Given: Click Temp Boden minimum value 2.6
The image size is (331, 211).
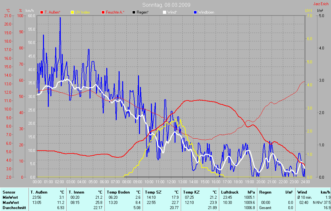Looking at the screenshot, I should tap(138, 197).
